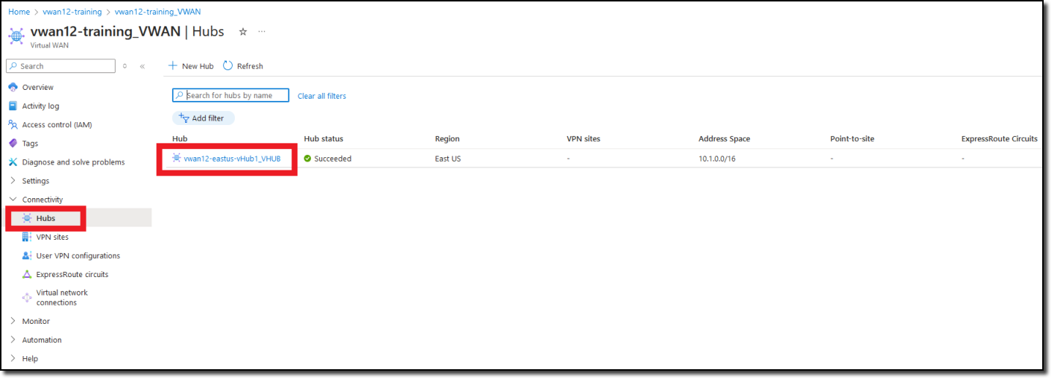Click the Overview cloud icon

13,87
